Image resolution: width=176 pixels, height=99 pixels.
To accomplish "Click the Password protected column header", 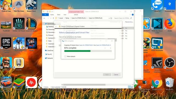I will tap(129, 22).
